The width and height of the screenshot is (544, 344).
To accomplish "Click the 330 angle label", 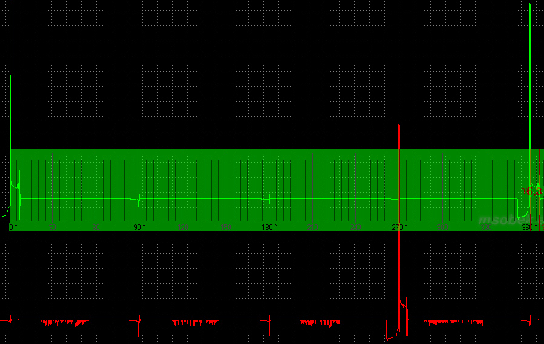I will [486, 228].
